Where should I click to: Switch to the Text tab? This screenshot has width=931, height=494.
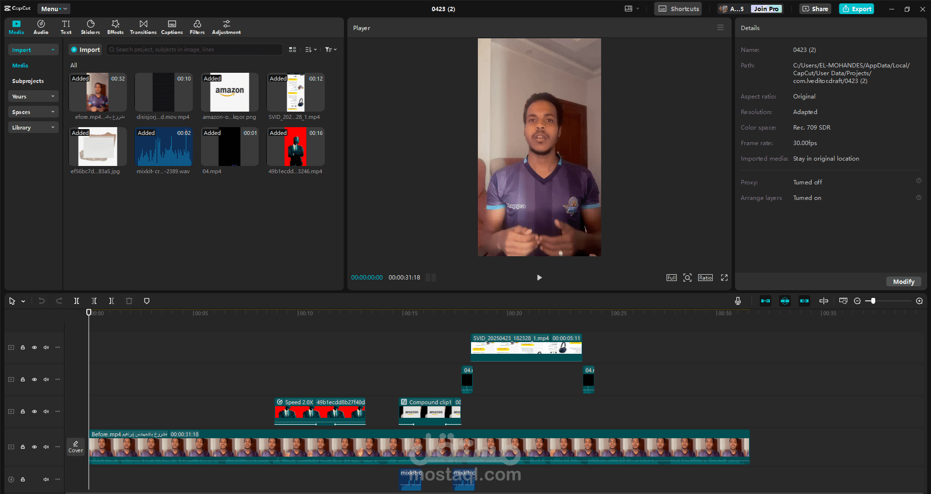(66, 27)
